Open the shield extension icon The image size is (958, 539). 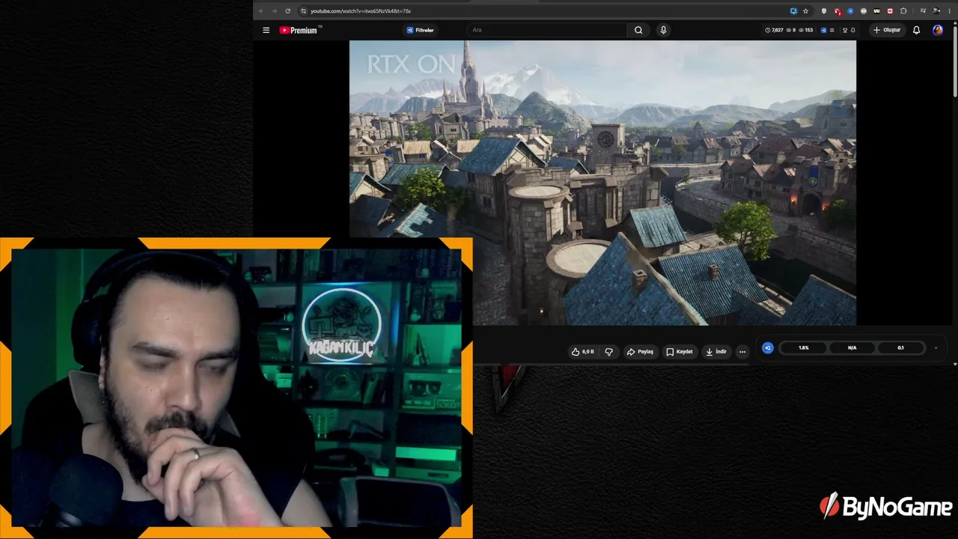[824, 11]
